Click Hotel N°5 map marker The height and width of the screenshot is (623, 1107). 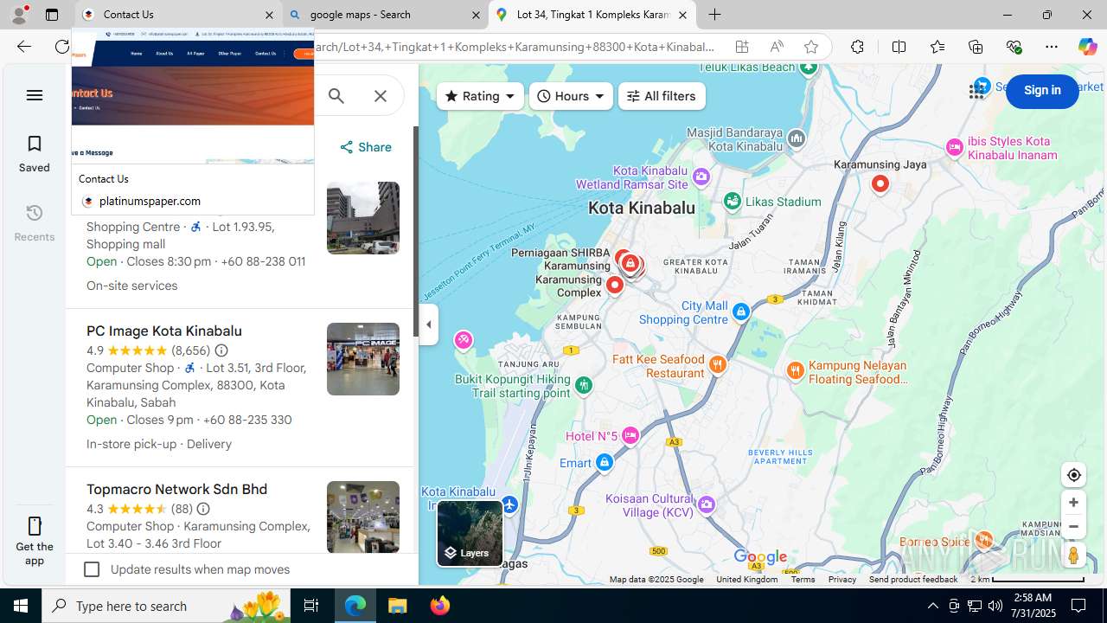click(630, 435)
